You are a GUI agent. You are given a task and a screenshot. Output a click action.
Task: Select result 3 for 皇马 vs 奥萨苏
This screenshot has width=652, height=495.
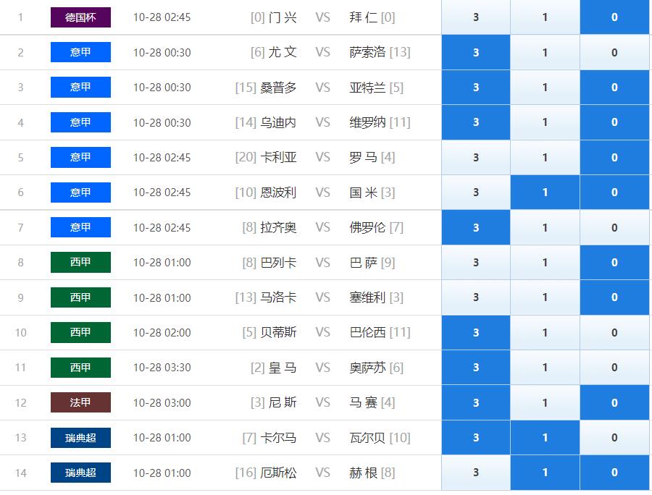coord(476,368)
